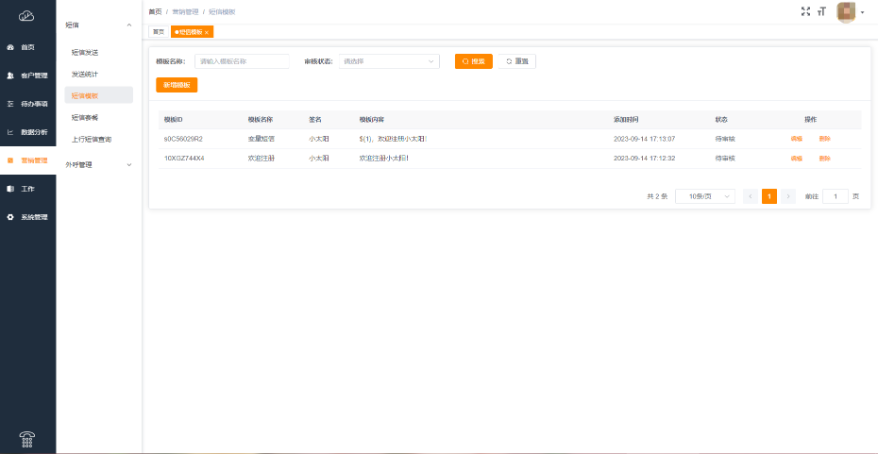Go to 首页 in the left sidebar
878x454 pixels.
point(27,47)
